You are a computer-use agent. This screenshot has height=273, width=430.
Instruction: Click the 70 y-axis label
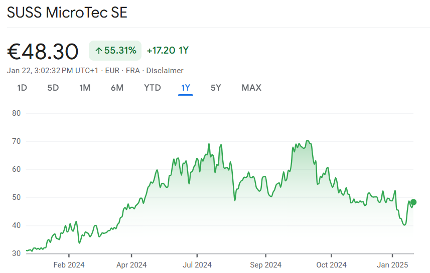pyautogui.click(x=17, y=141)
